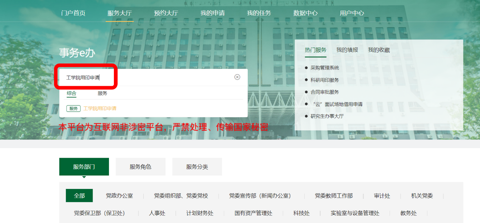Go to 预约大厅 in the top navigation
This screenshot has height=223, width=480.
coord(166,13)
